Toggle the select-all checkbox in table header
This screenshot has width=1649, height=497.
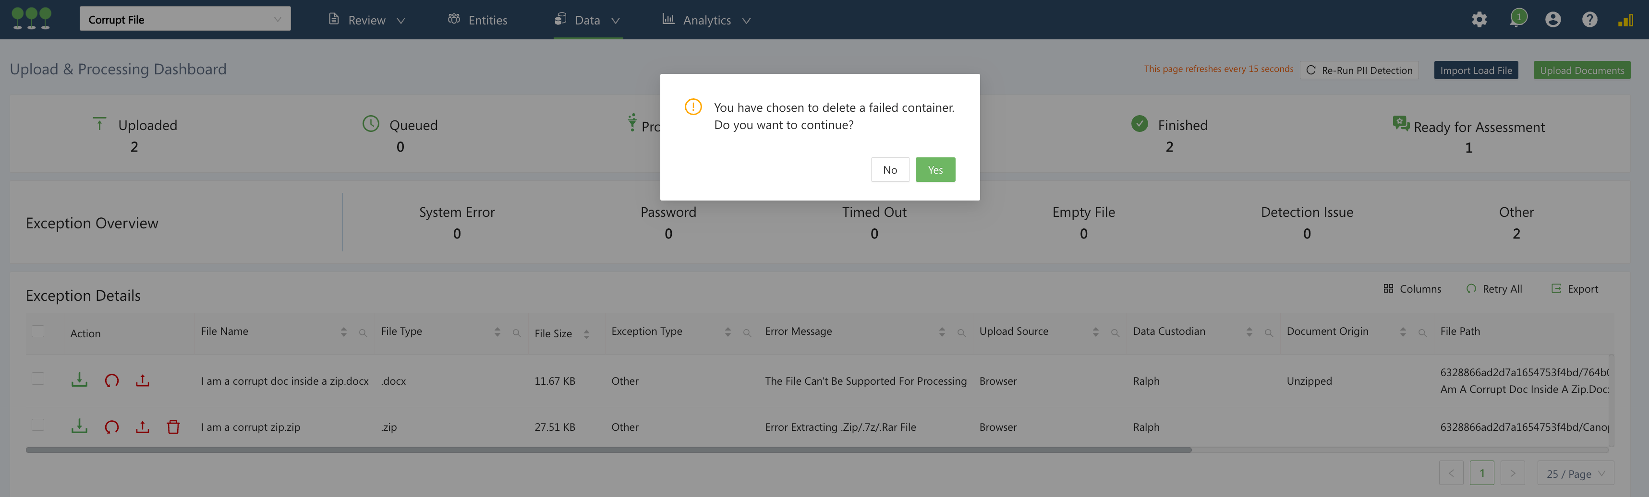click(x=38, y=331)
